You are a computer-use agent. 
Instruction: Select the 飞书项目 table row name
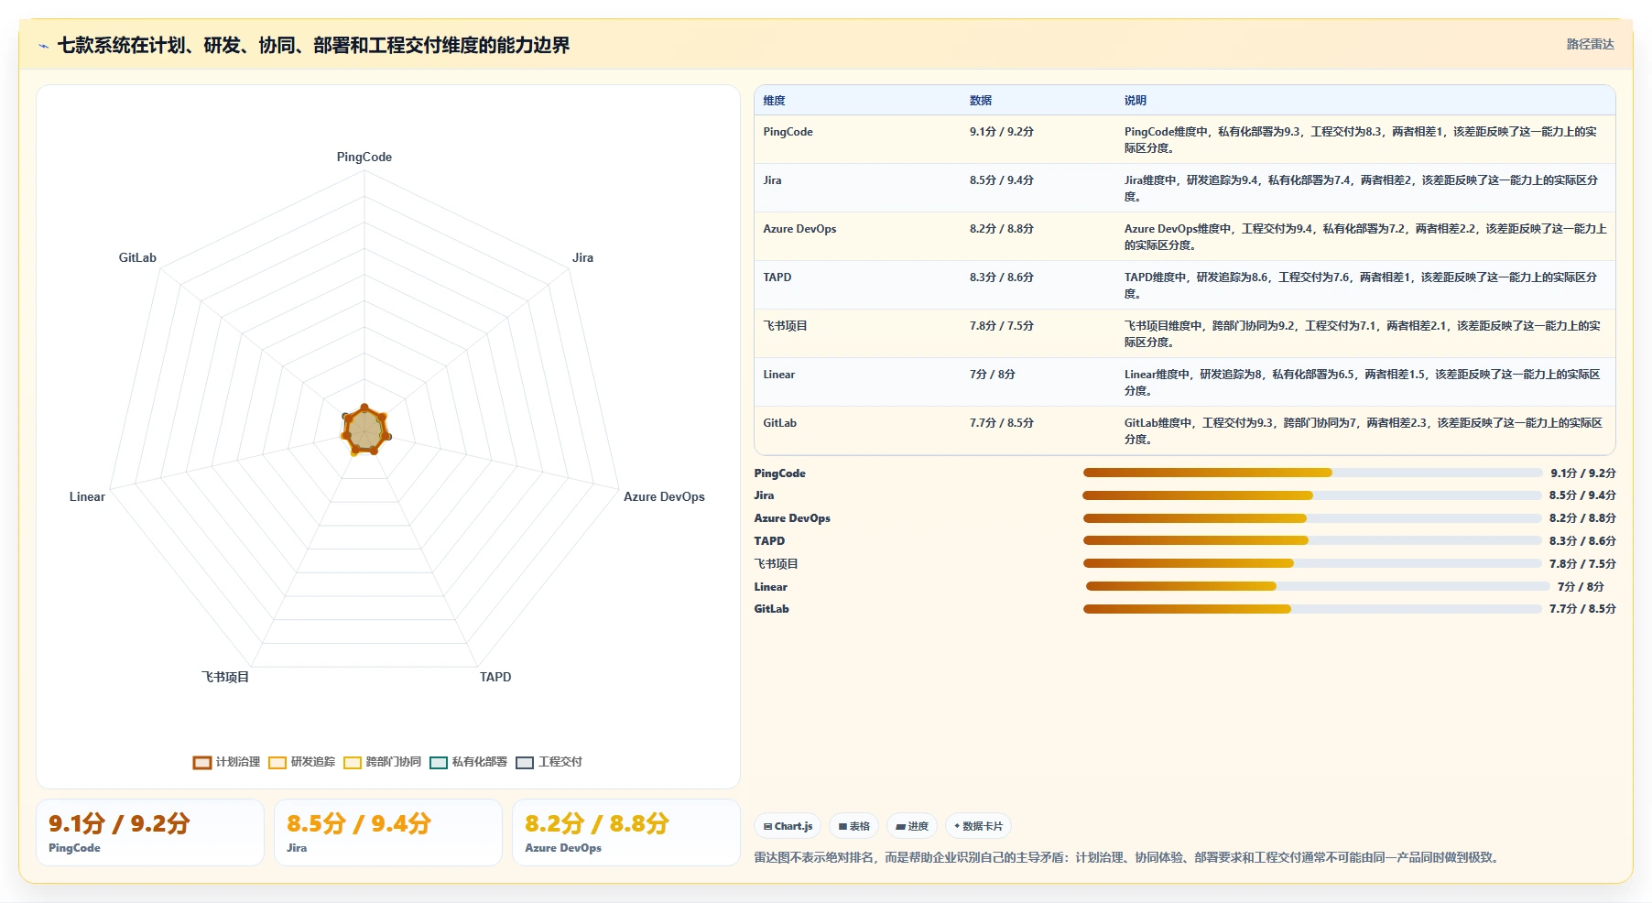click(785, 326)
